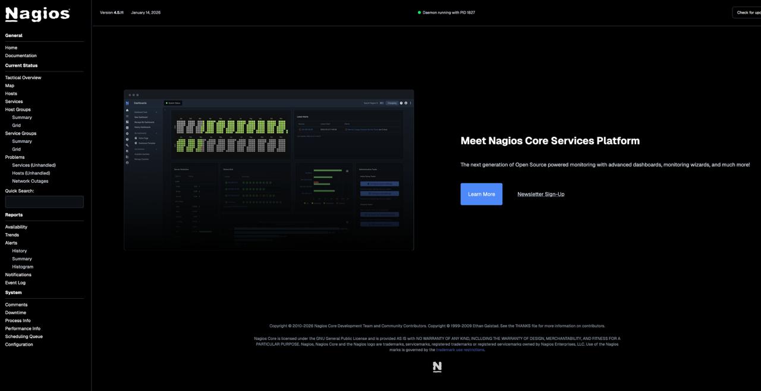Screen dimensions: 761x391
Task: Open the trademark use restrictions link
Action: point(460,350)
